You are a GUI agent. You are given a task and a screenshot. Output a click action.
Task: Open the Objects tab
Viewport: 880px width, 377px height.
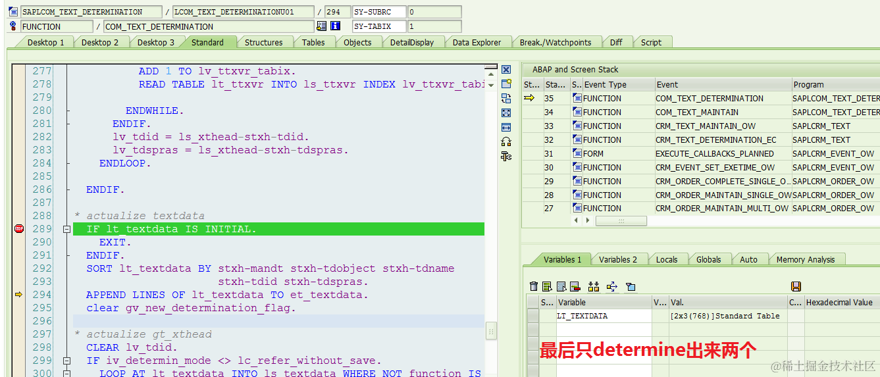coord(357,42)
